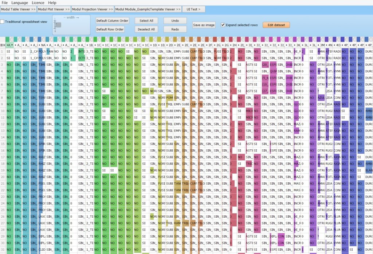Click the green color swatch above column A
This screenshot has height=254, width=373.
(x=8, y=39)
